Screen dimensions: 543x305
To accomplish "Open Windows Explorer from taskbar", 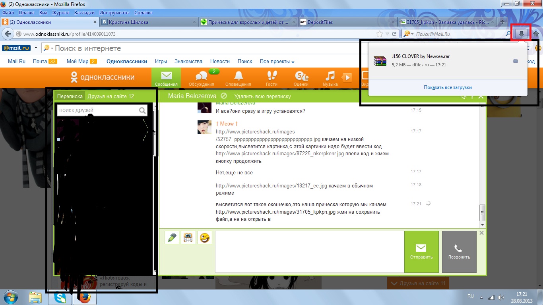I will [35, 297].
